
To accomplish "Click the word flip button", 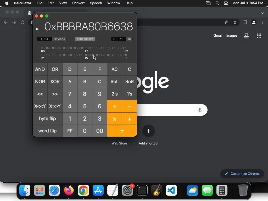I will 48,131.
